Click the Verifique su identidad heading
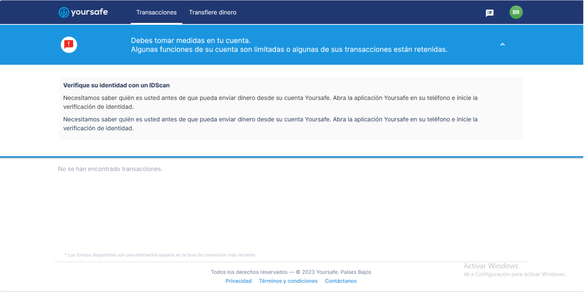This screenshot has width=584, height=292. (x=116, y=85)
